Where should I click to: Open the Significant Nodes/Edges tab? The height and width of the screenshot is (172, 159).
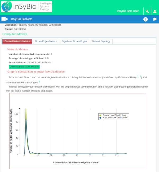[74, 42]
